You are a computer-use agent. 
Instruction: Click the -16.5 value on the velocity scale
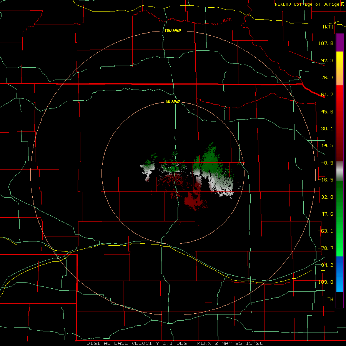click(x=326, y=180)
